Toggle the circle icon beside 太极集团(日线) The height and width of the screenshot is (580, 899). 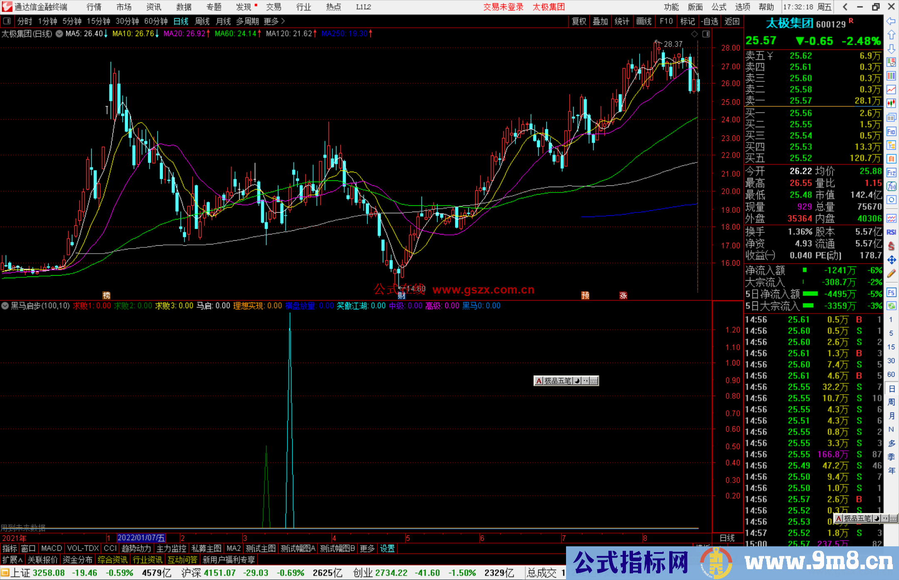pyautogui.click(x=60, y=34)
